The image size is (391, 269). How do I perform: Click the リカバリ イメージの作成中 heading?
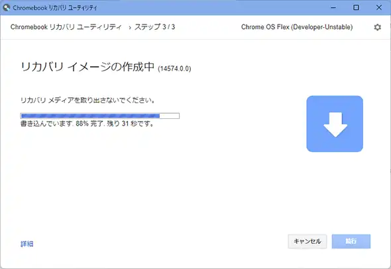click(x=87, y=67)
